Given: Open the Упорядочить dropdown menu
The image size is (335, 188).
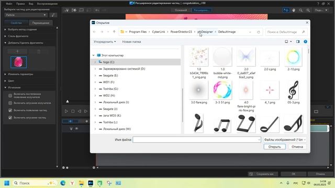Looking at the screenshot, I should (x=105, y=42).
